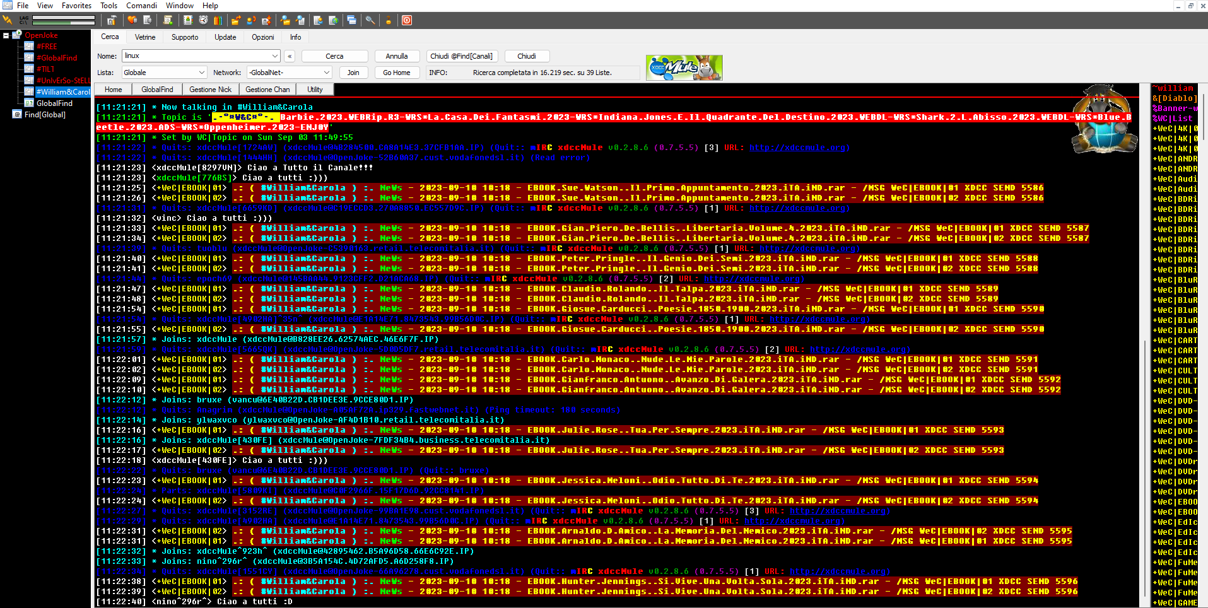This screenshot has width=1208, height=608.
Task: Click the DCC chat user icon
Action: (x=251, y=20)
